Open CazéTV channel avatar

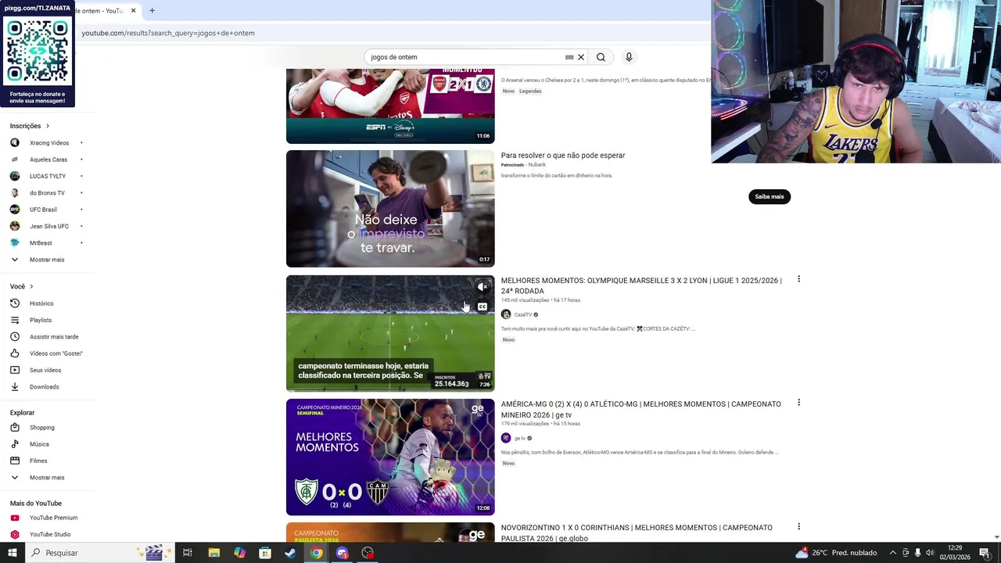tap(506, 314)
